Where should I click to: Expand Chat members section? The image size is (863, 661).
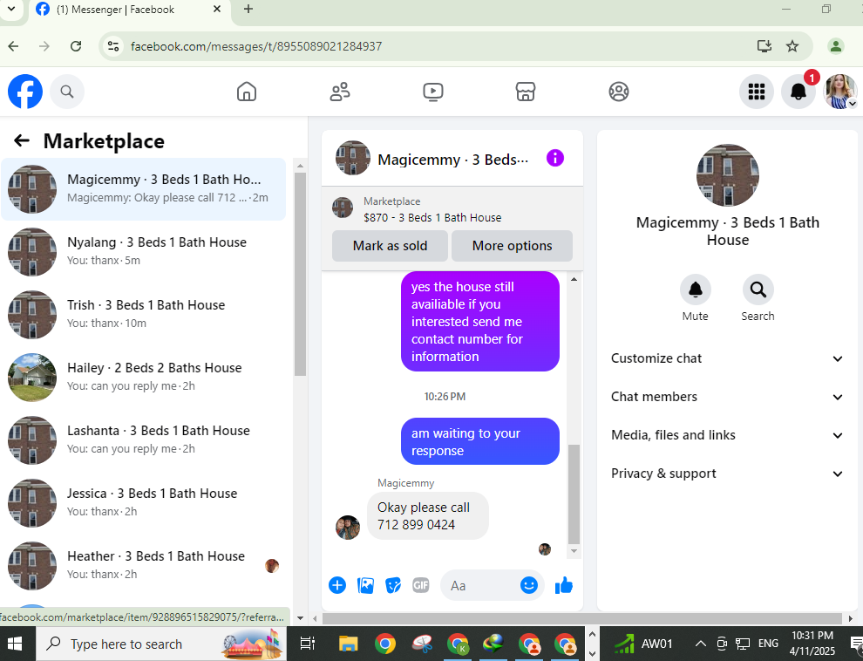pyautogui.click(x=727, y=397)
